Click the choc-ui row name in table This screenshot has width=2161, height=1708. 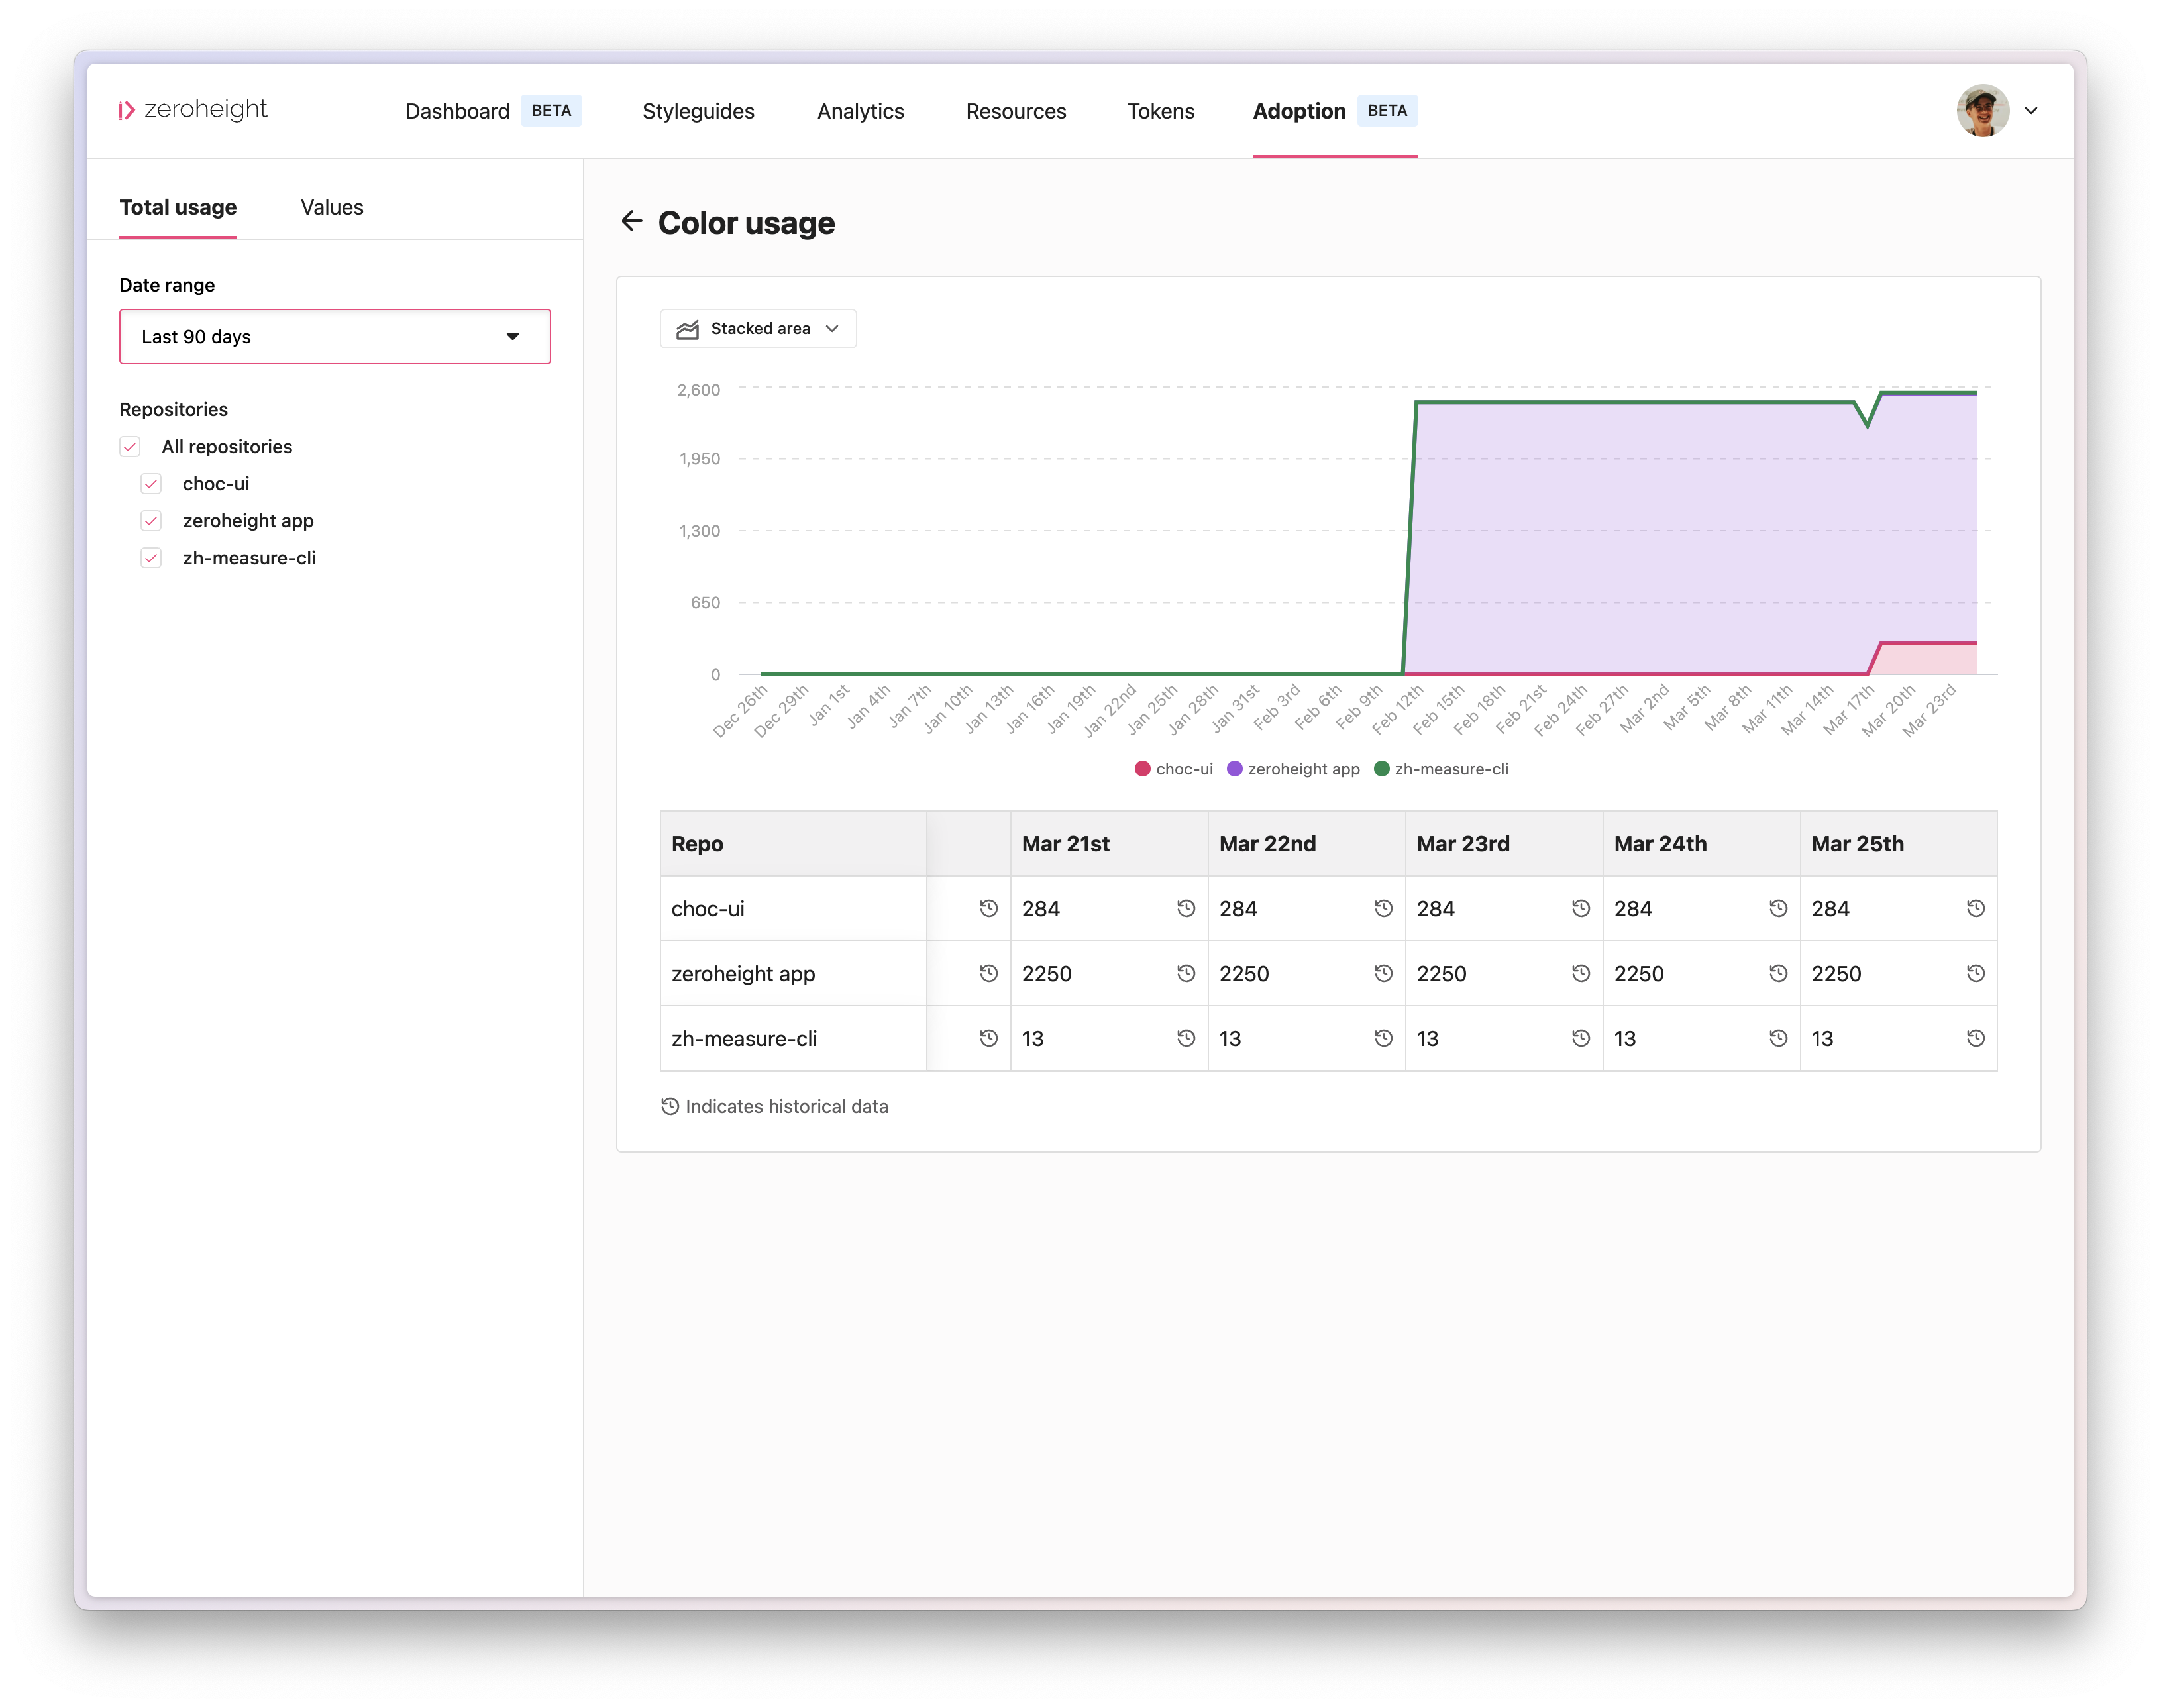[708, 908]
